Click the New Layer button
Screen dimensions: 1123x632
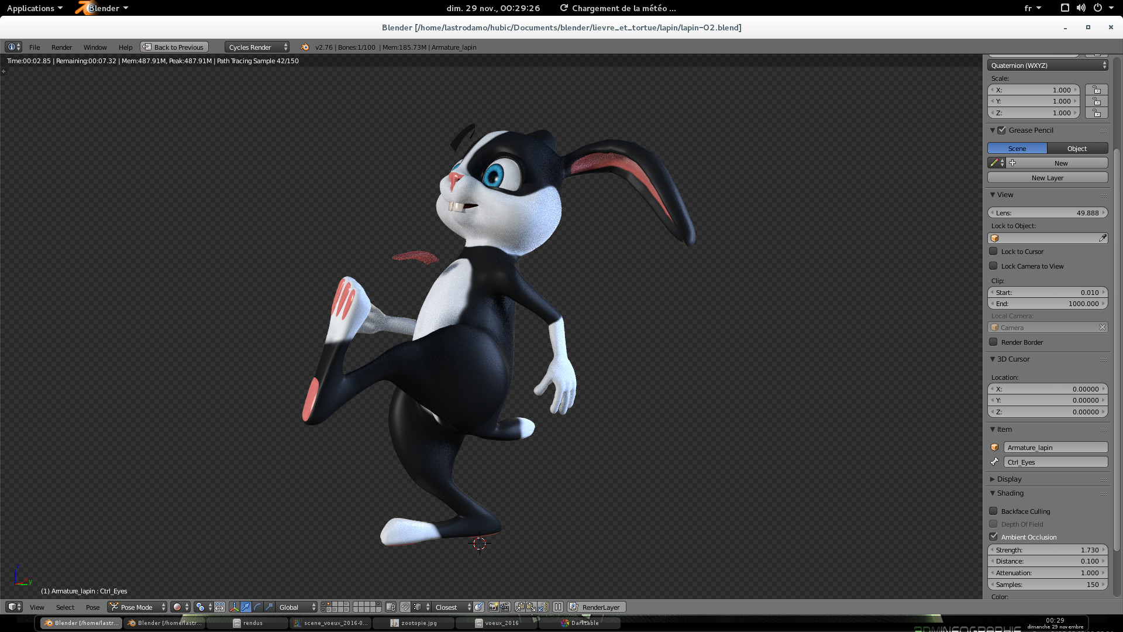pos(1048,178)
